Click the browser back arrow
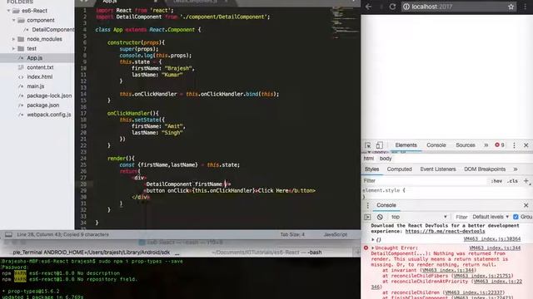Image resolution: width=533 pixels, height=299 pixels. point(368,7)
